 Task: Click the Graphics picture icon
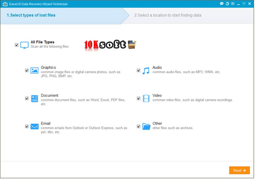point(35,71)
